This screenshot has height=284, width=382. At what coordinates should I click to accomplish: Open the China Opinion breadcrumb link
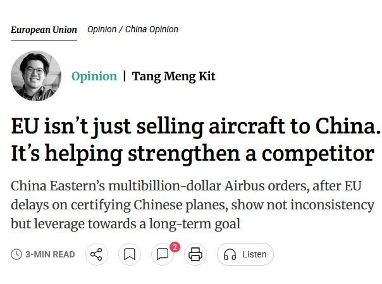(152, 30)
